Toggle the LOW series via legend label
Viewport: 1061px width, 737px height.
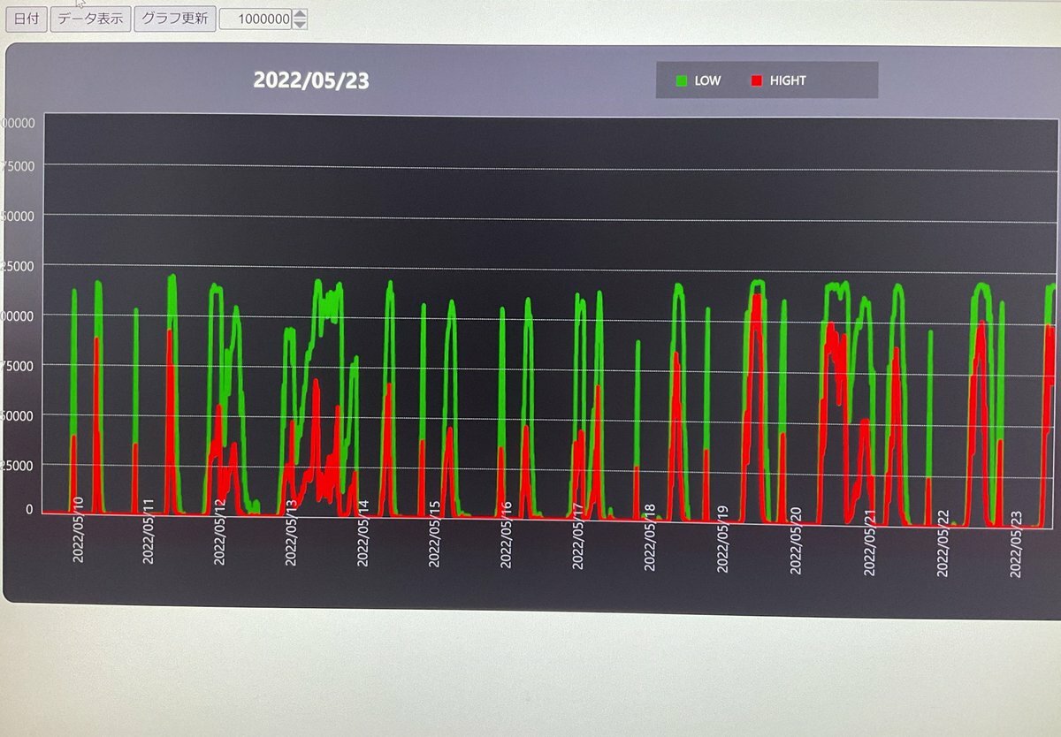[x=707, y=80]
